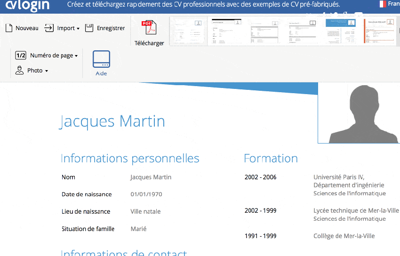
Task: Click the Nouveau page icon
Action: coord(9,28)
